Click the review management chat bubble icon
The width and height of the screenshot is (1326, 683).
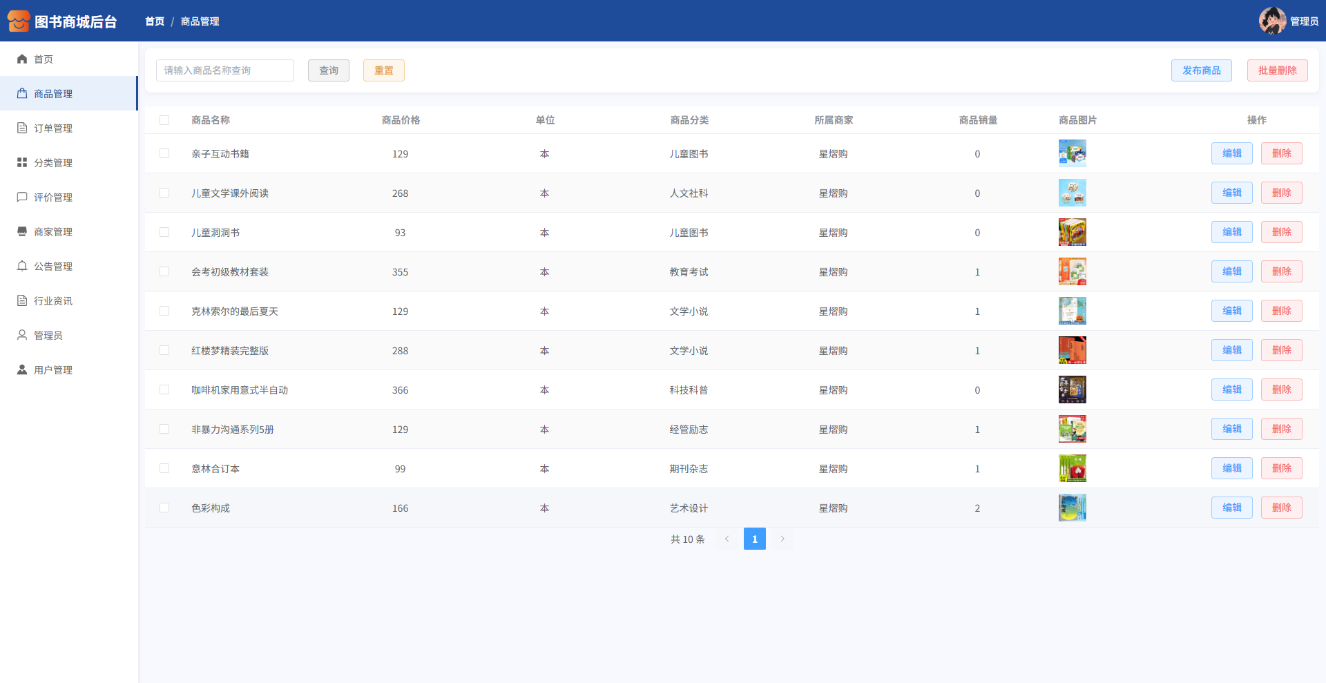pyautogui.click(x=22, y=197)
